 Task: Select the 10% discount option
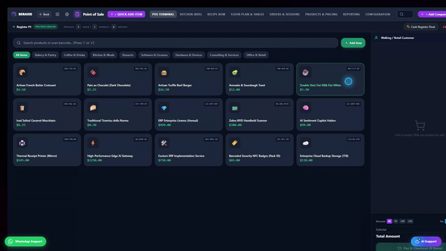pos(403,221)
